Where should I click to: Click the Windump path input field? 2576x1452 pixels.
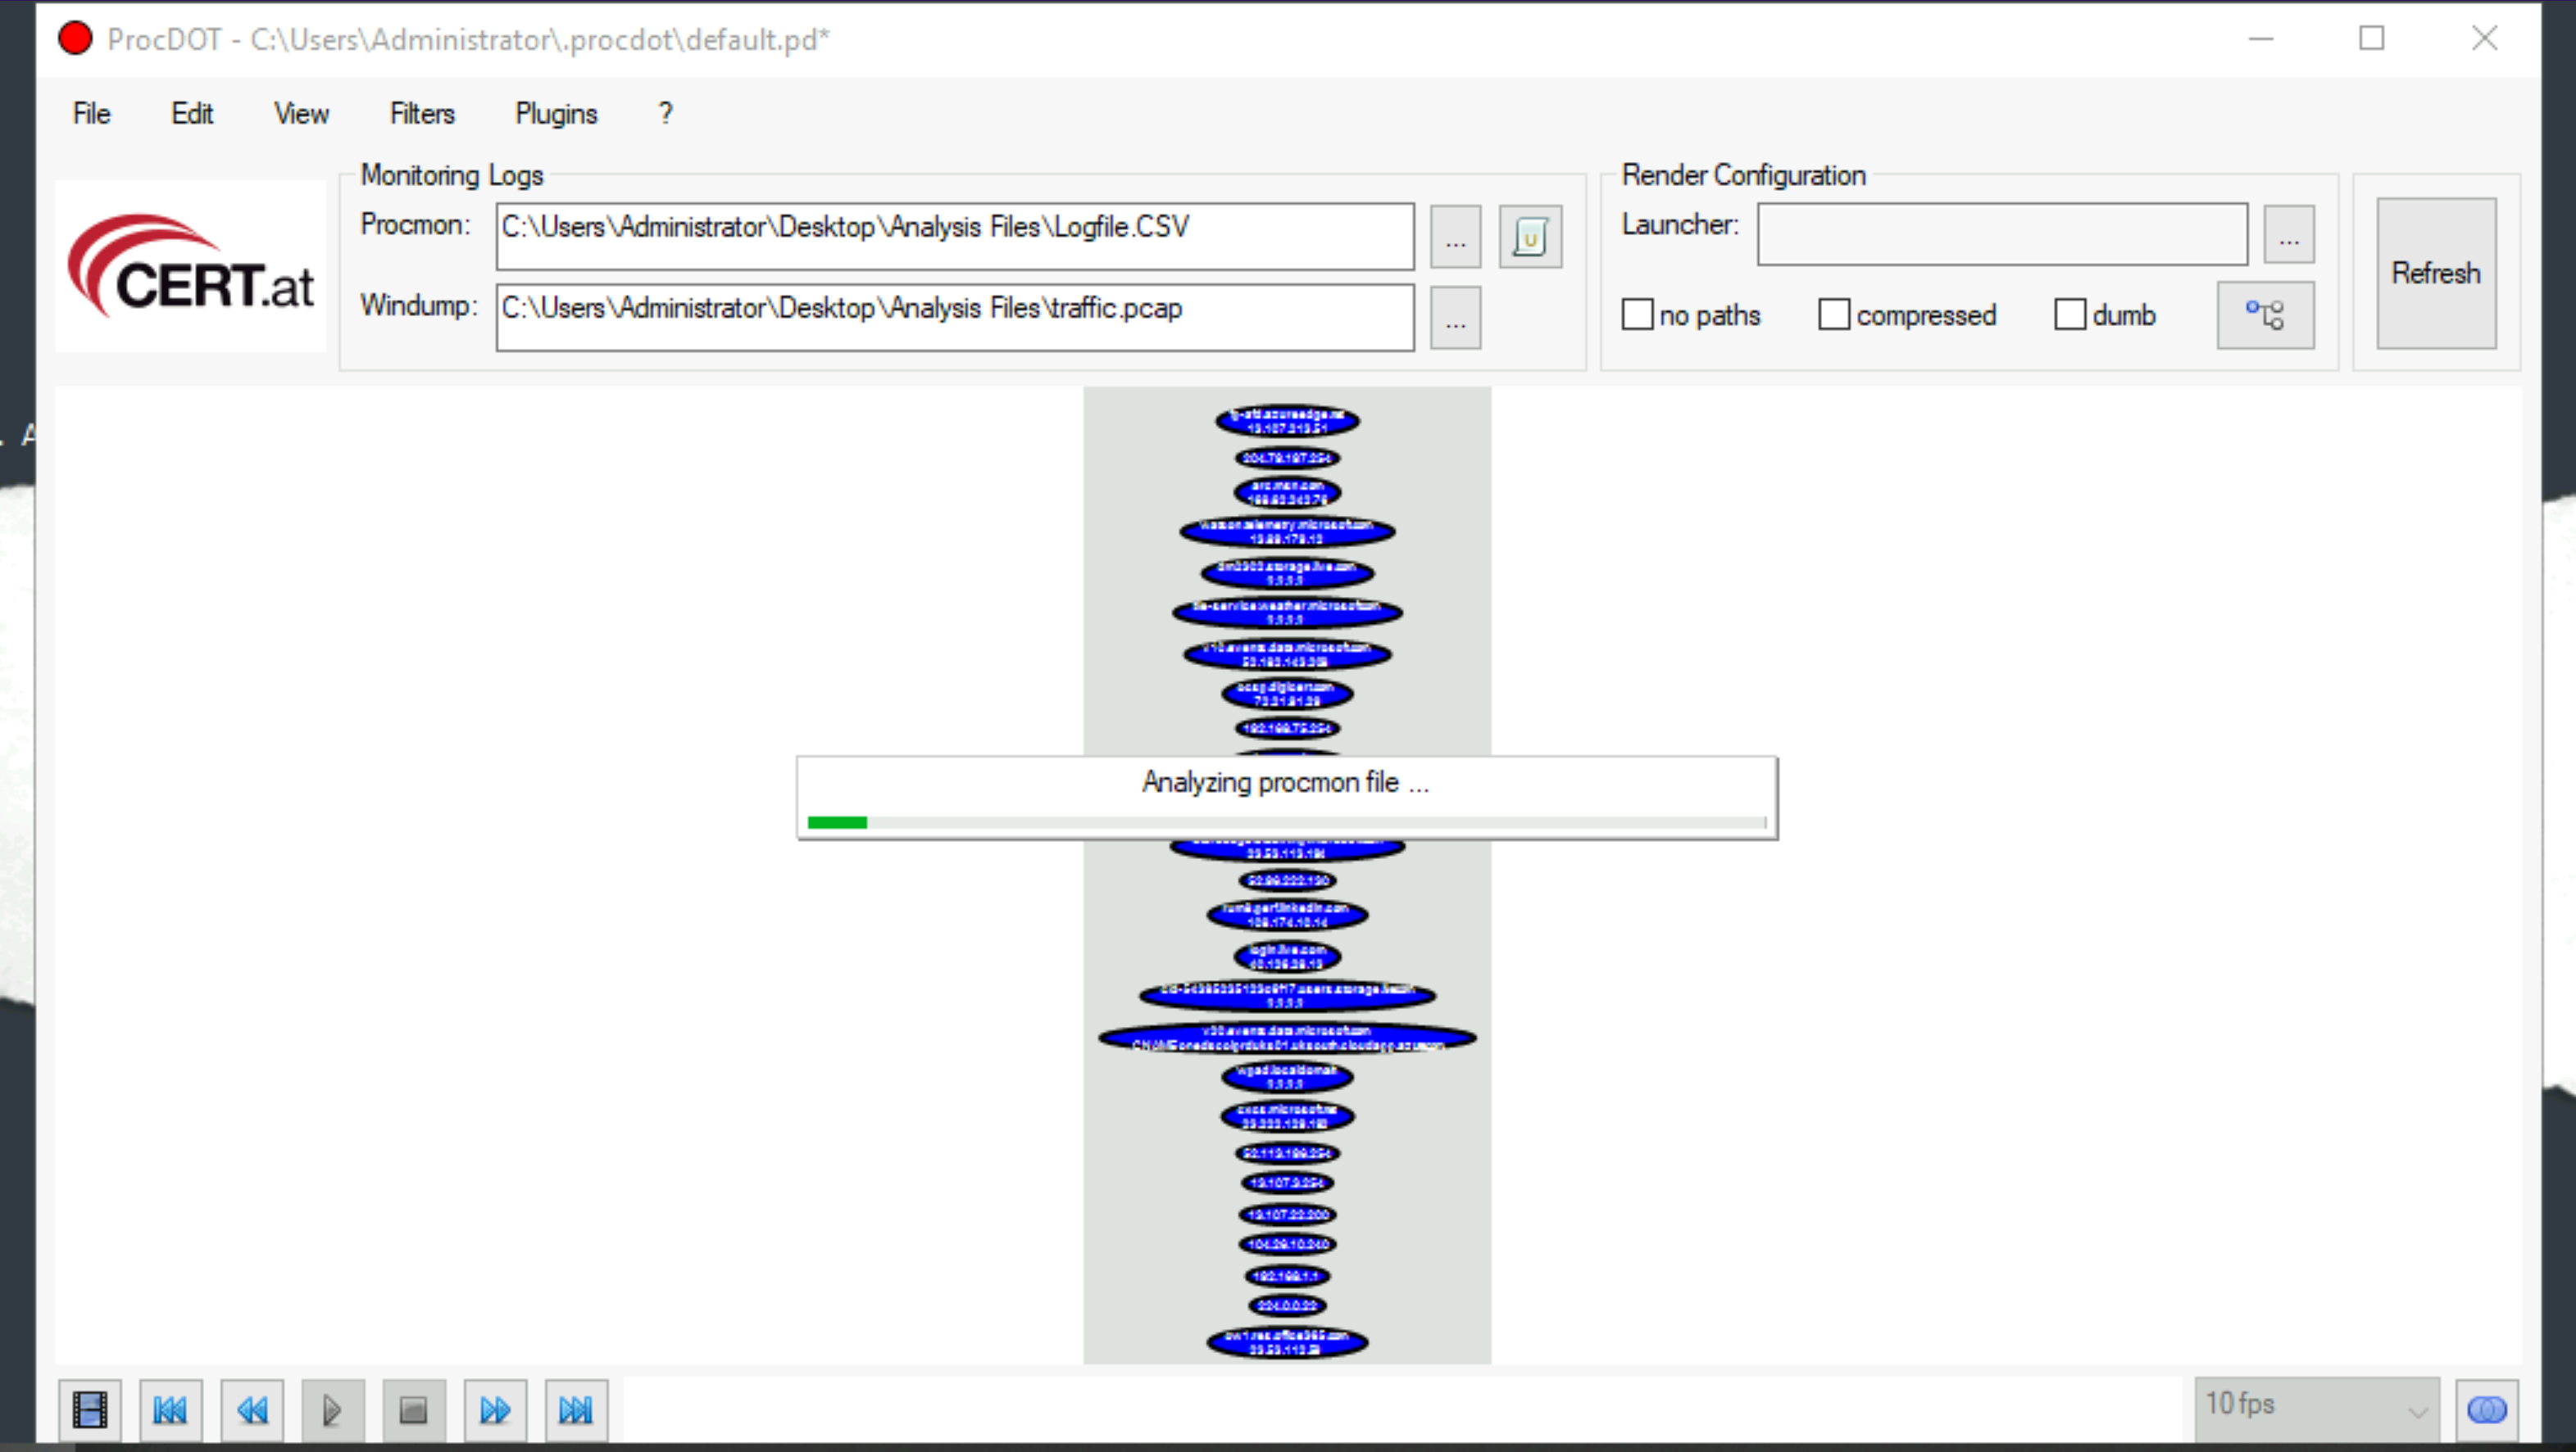954,317
